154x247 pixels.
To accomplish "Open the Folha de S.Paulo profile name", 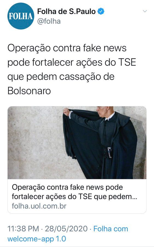I will click(66, 12).
